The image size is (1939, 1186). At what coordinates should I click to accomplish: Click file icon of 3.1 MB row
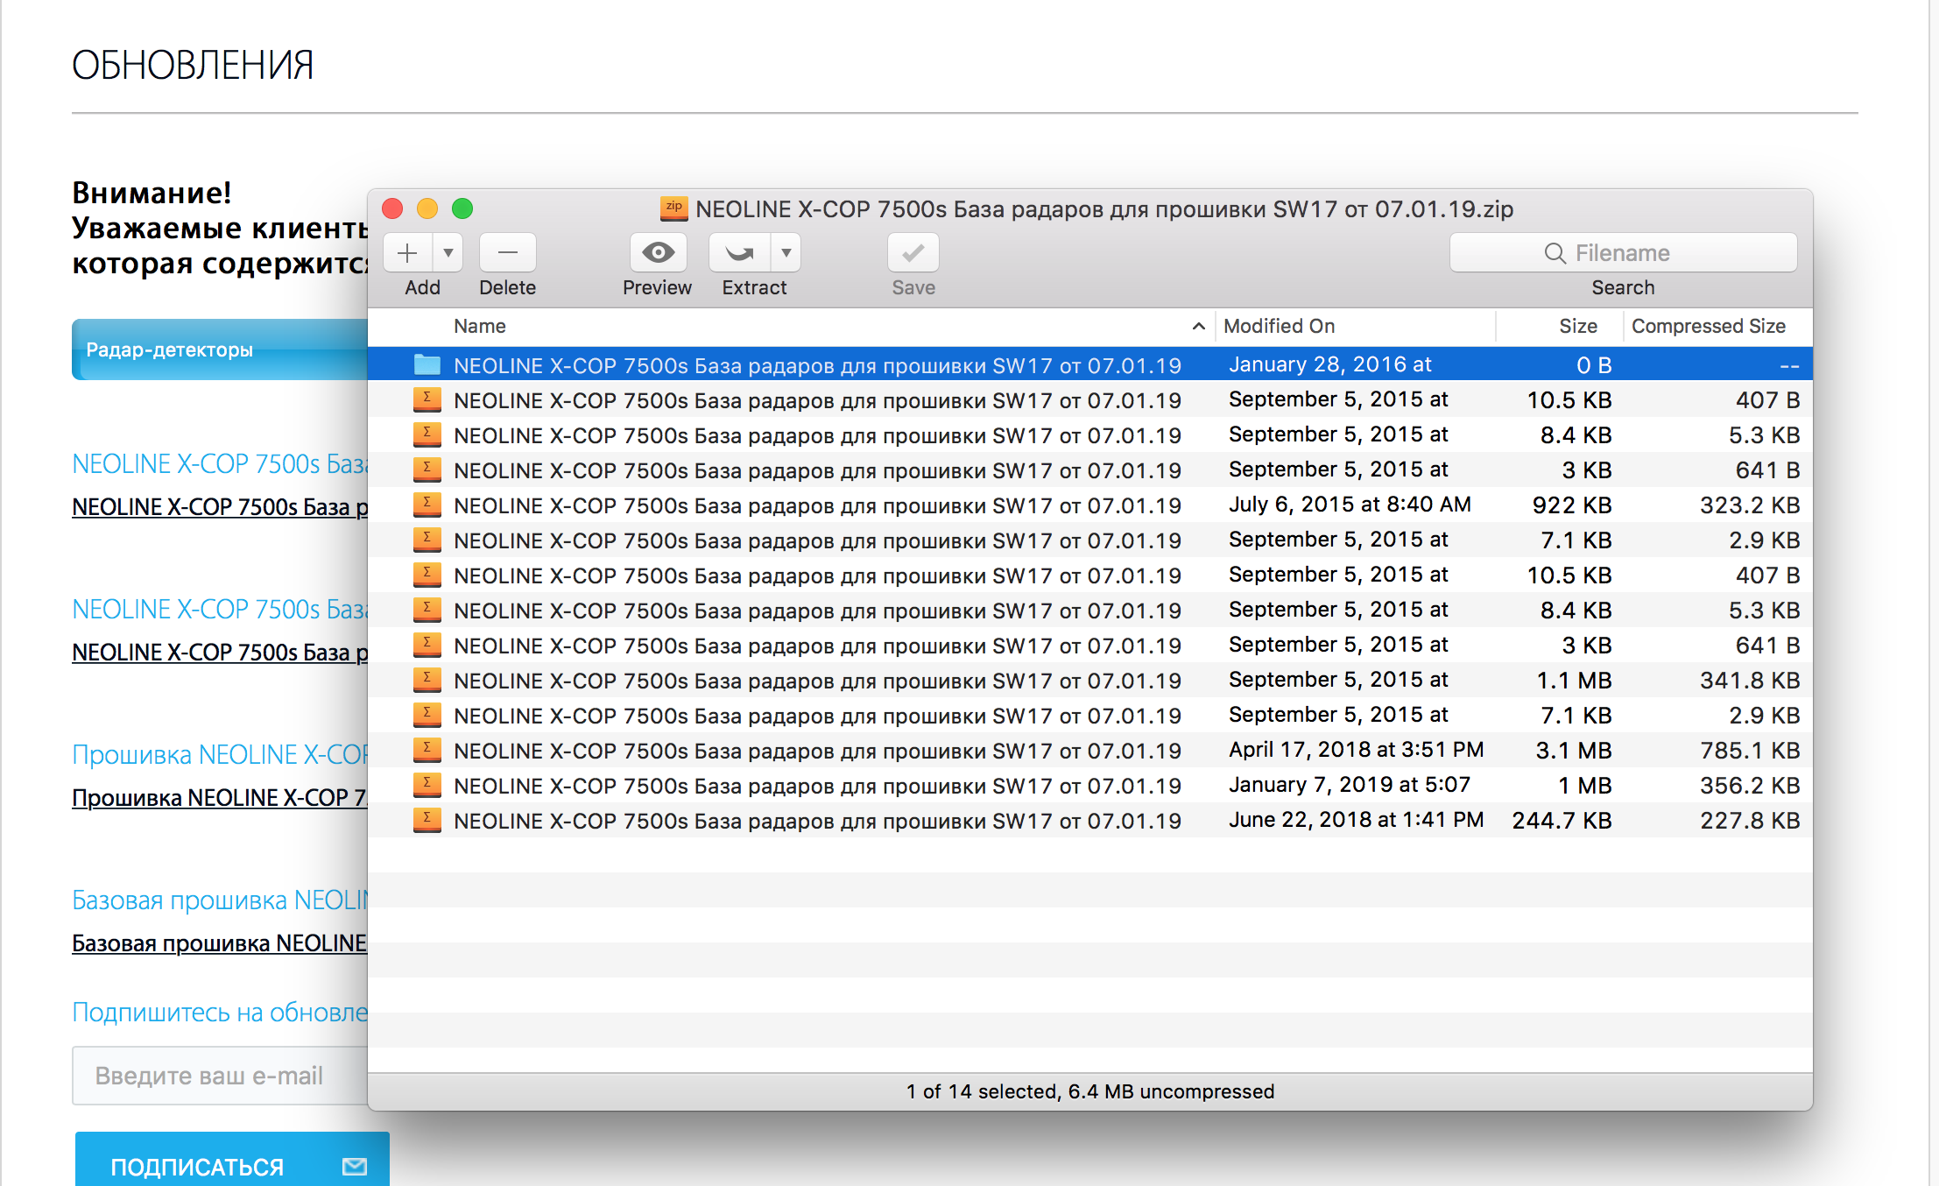coord(427,750)
